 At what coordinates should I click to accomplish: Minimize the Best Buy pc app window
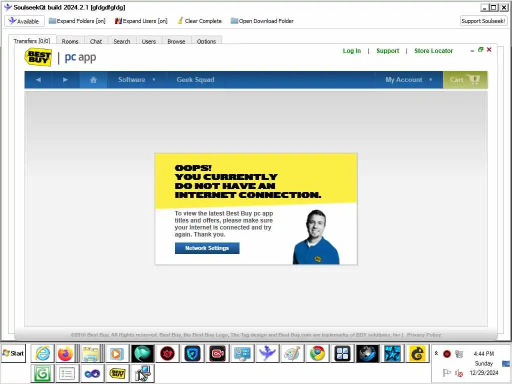[472, 50]
